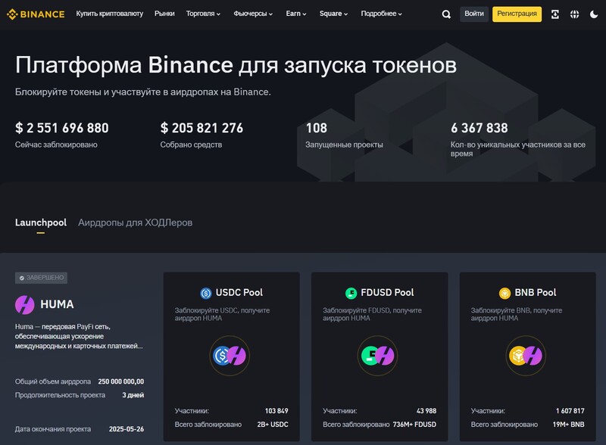Click the Войти login button
The height and width of the screenshot is (445, 606).
[x=474, y=14]
